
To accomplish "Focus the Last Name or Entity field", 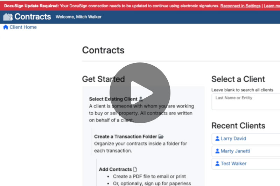I will 247,102.
